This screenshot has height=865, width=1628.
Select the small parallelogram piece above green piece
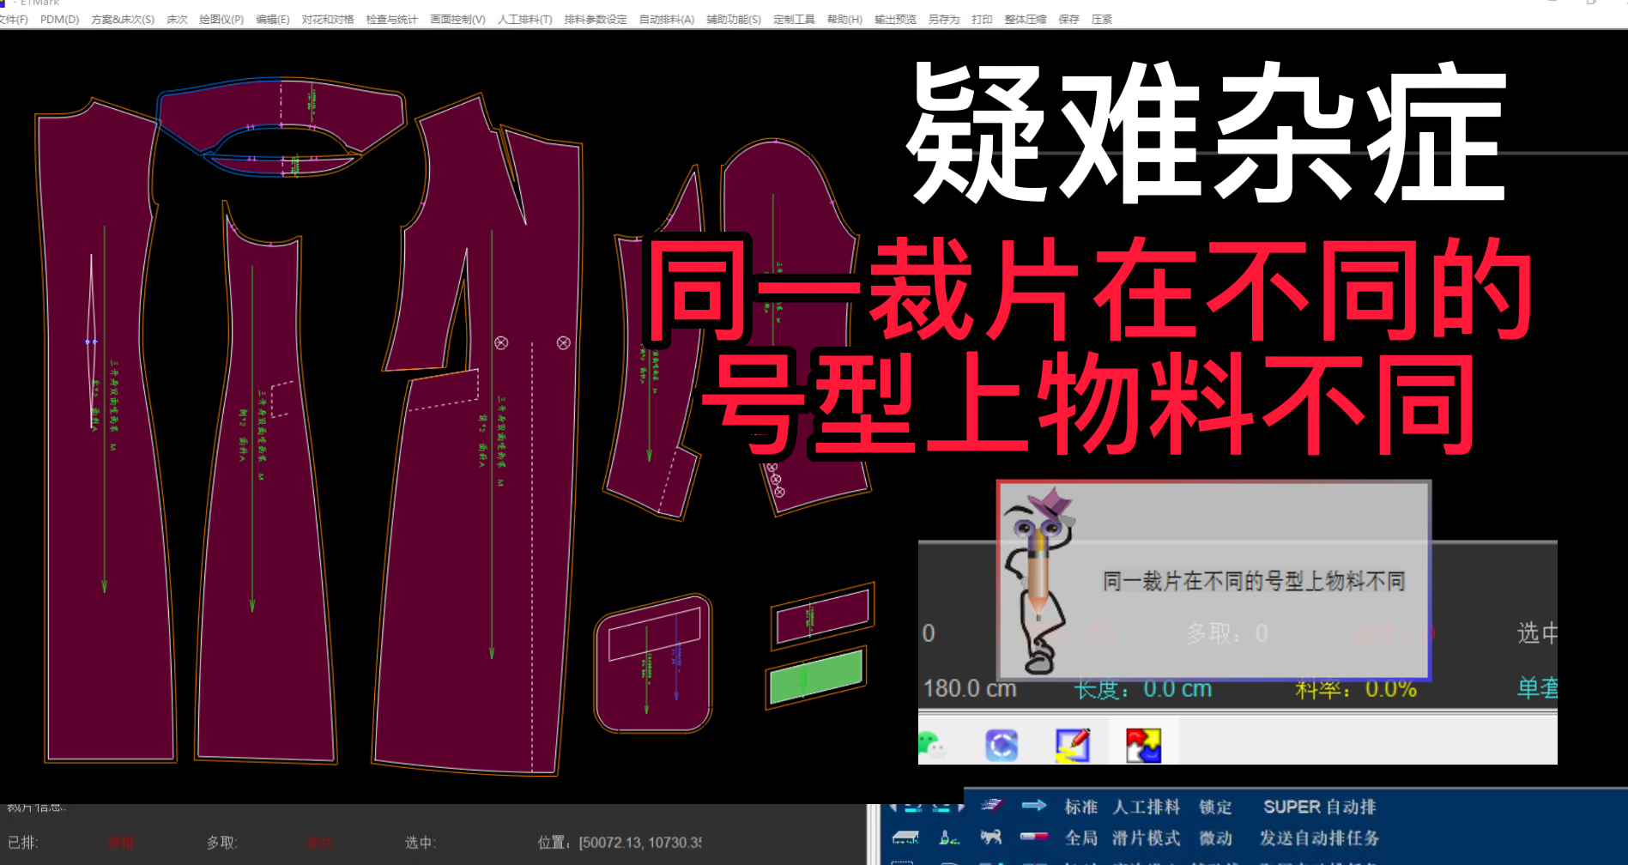click(822, 615)
